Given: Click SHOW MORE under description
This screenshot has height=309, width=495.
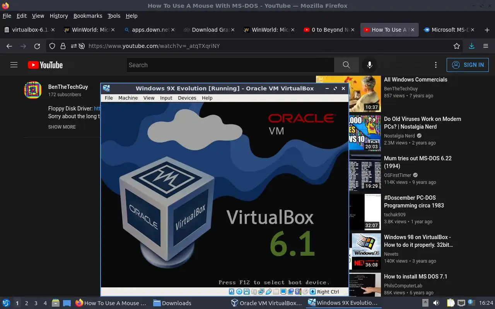Looking at the screenshot, I should pos(62,127).
